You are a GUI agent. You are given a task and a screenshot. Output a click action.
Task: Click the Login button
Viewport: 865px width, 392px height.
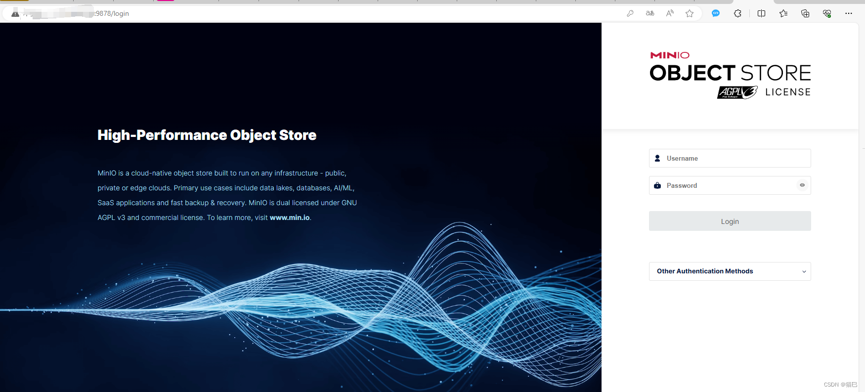coord(730,221)
